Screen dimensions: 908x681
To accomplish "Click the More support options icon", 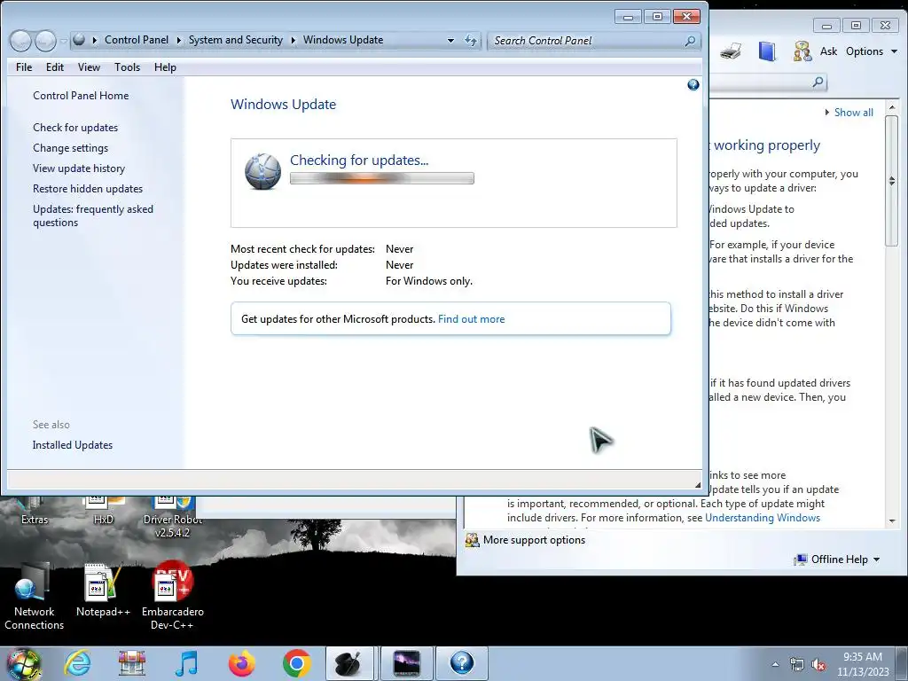I will click(473, 540).
